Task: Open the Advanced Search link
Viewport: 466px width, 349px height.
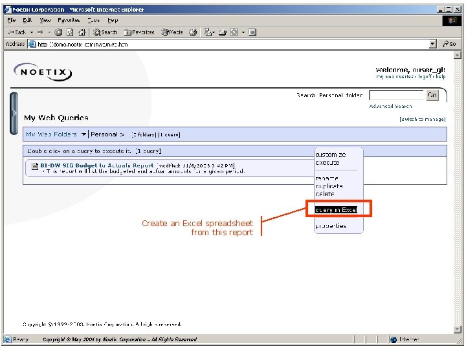Action: (x=390, y=106)
